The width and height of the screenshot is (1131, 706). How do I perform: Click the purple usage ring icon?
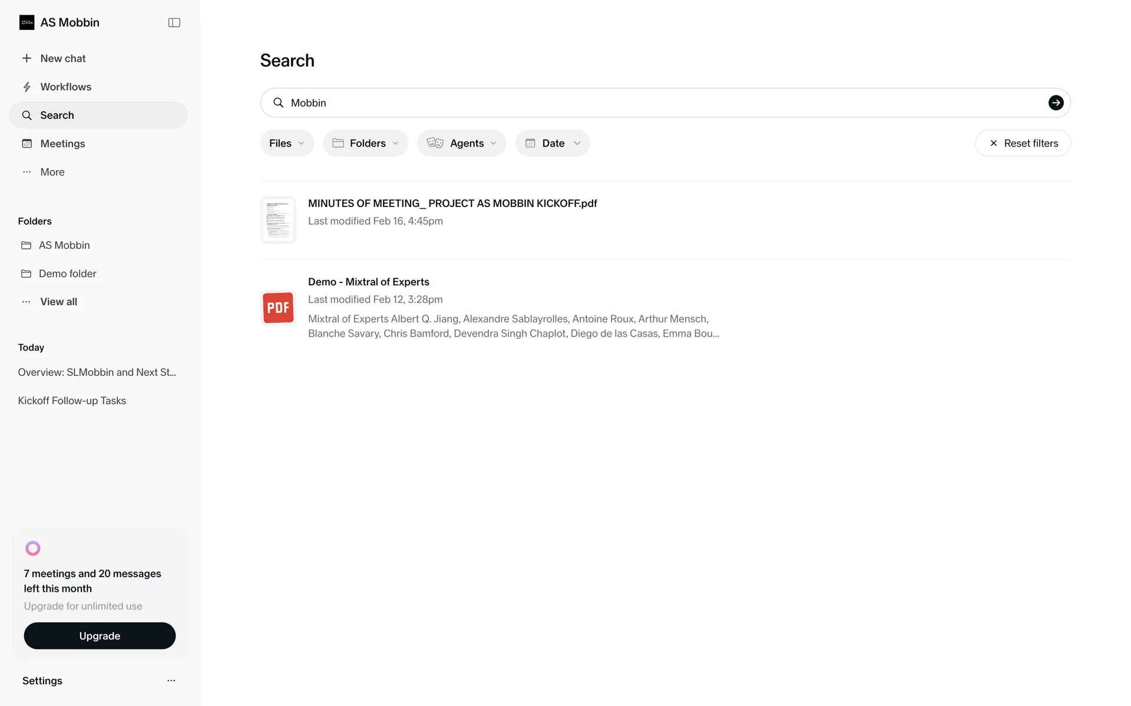[33, 548]
